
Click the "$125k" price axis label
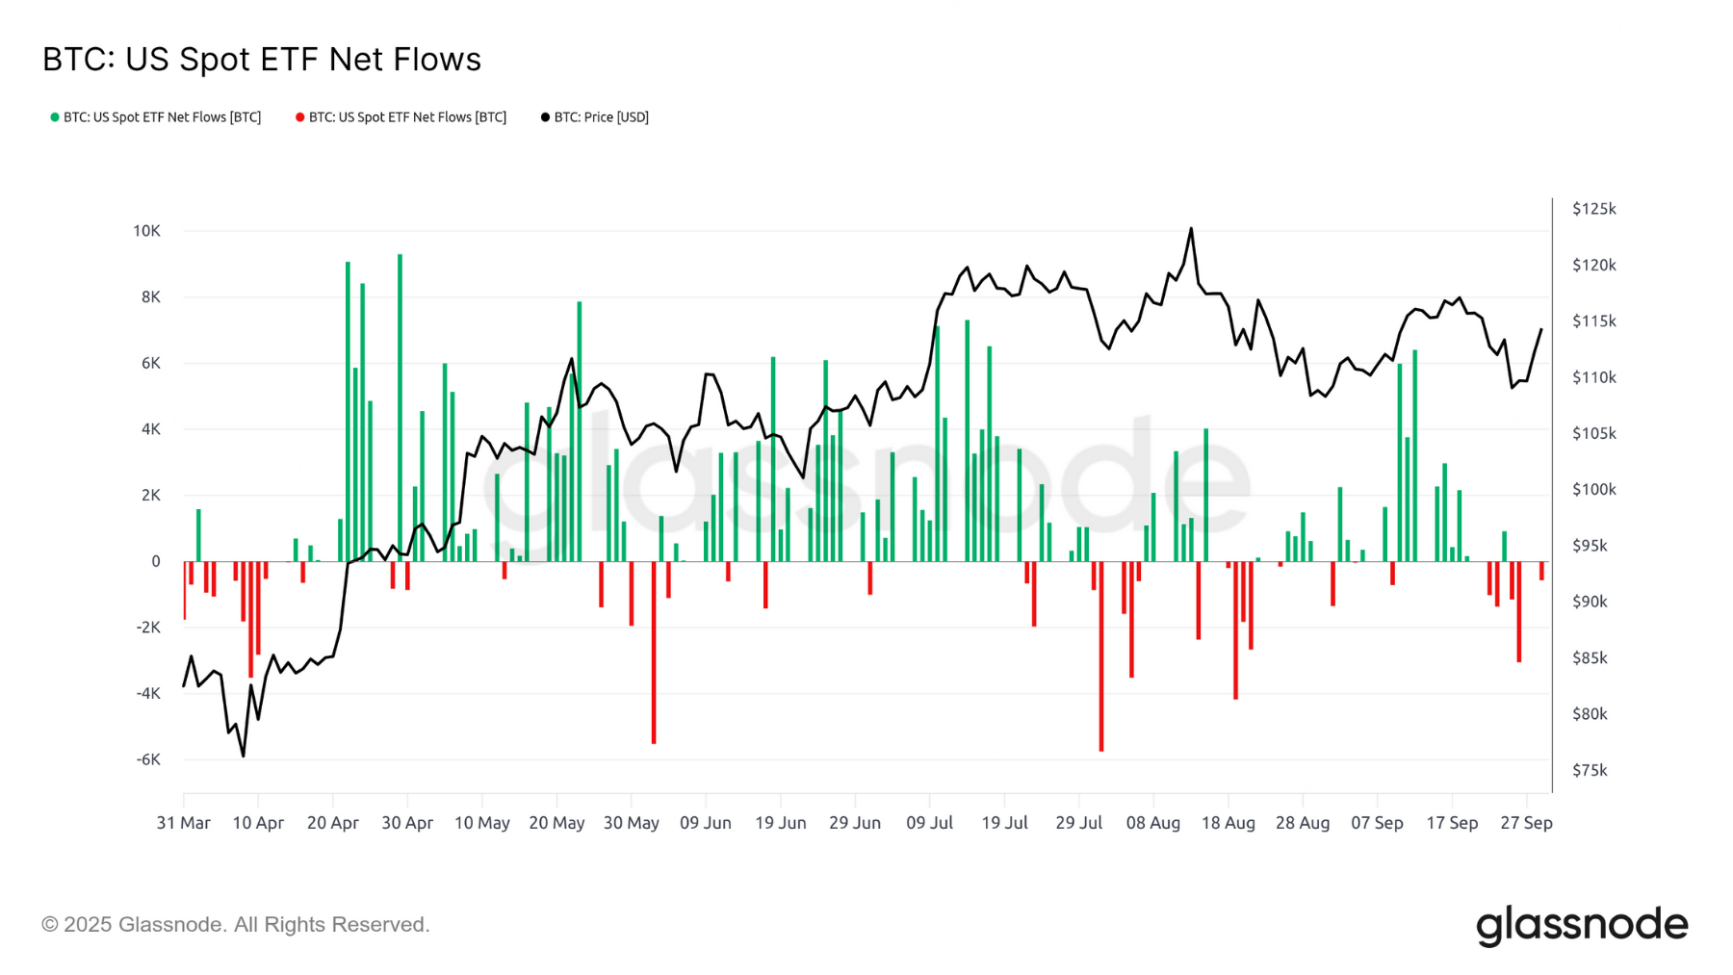click(1593, 209)
